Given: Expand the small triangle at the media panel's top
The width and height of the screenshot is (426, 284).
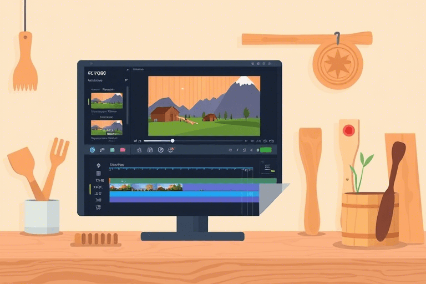Looking at the screenshot, I should click(126, 70).
